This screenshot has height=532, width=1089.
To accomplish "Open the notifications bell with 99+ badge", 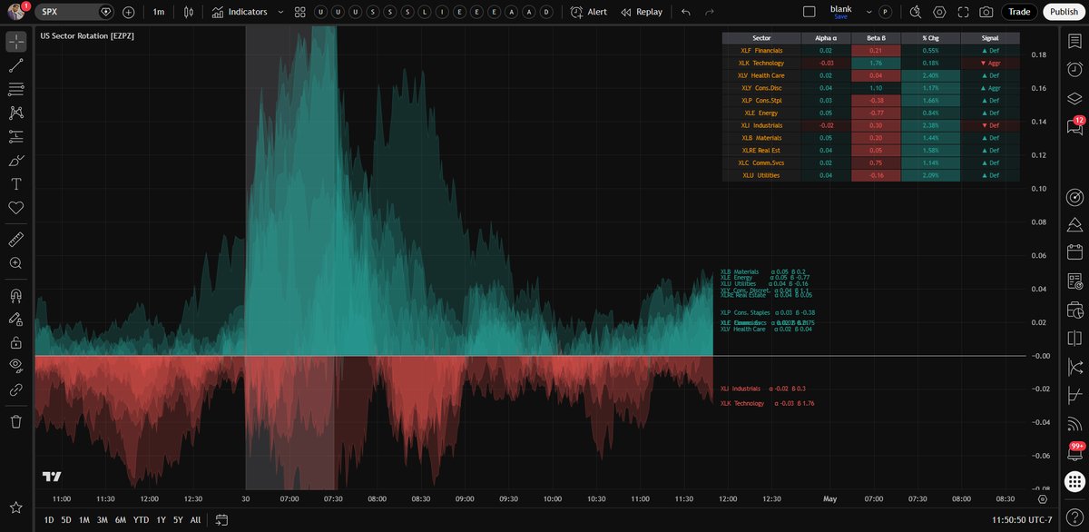I will point(1076,451).
